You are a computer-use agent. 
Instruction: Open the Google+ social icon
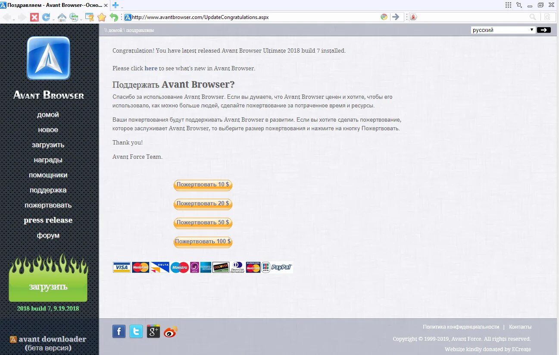[x=153, y=331]
